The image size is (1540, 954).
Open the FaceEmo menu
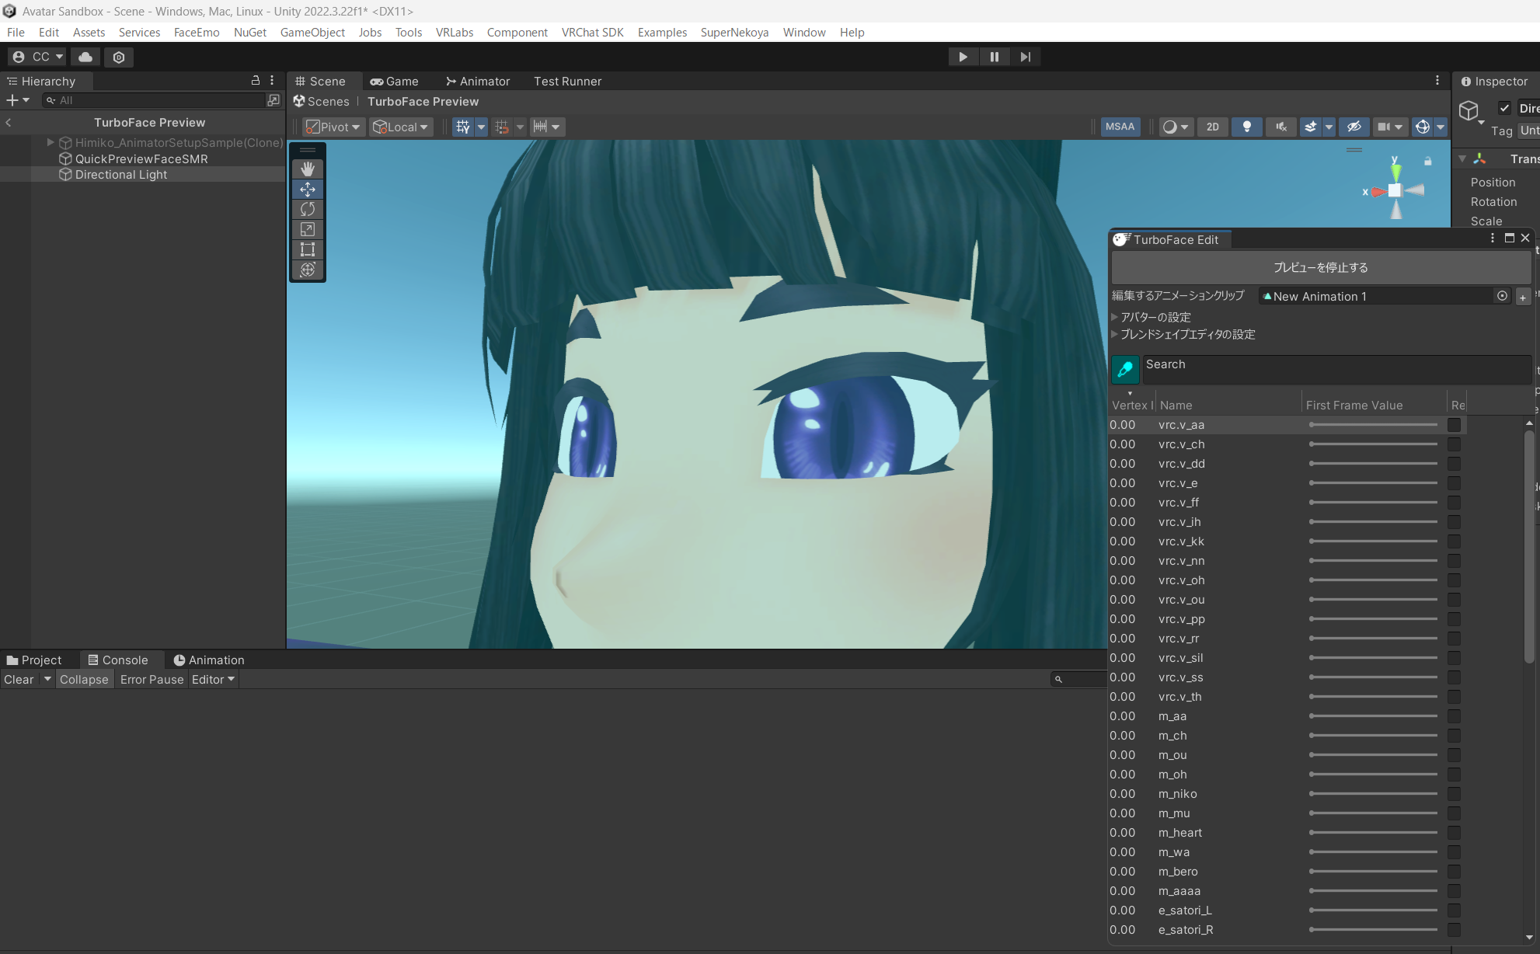click(197, 32)
